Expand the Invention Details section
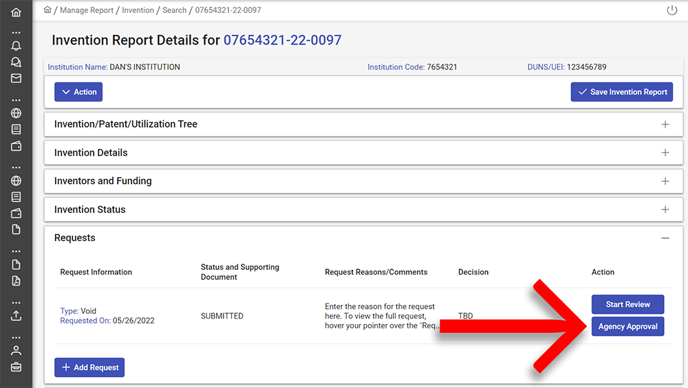Screen dimensions: 688x388 (x=665, y=152)
